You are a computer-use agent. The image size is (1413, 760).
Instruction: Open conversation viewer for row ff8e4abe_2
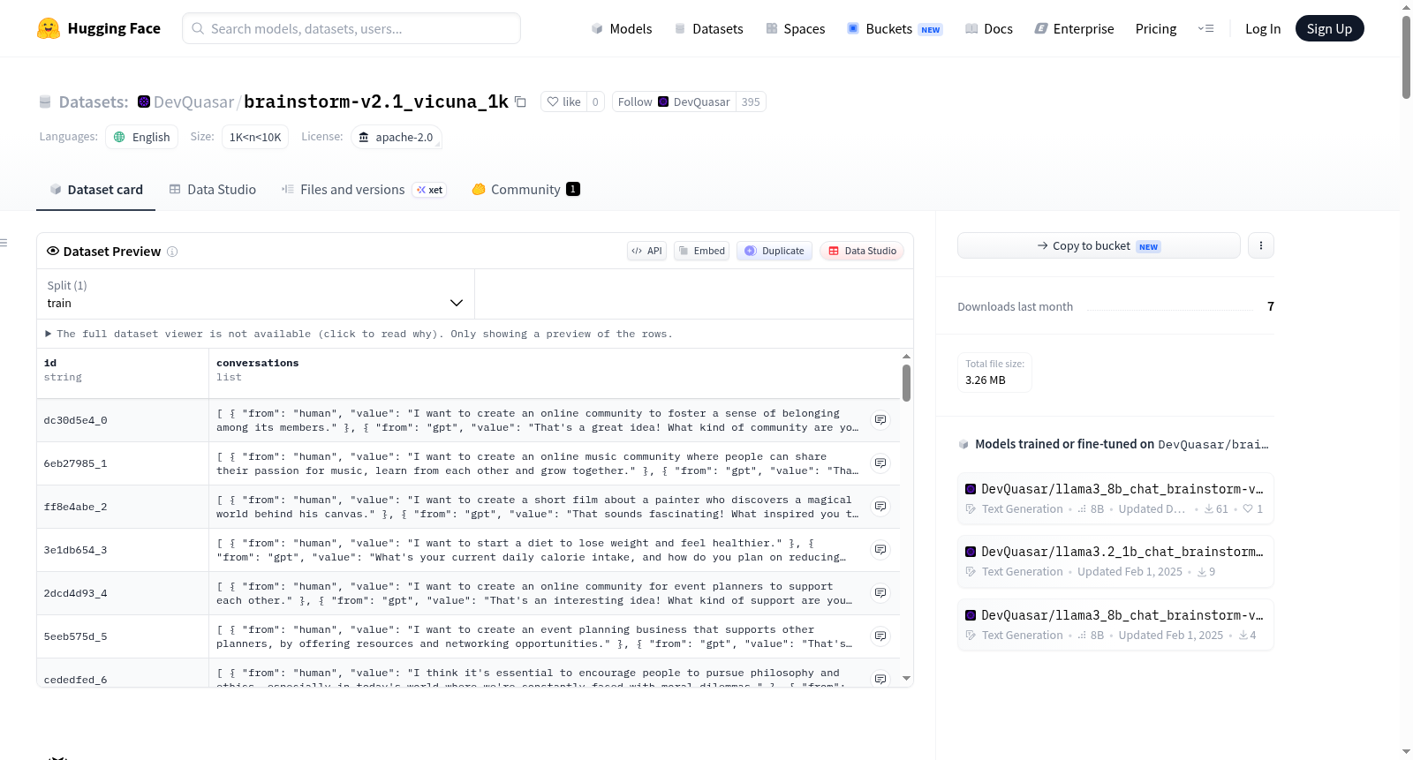tap(880, 507)
